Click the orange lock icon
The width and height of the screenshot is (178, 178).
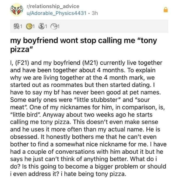click(x=166, y=10)
